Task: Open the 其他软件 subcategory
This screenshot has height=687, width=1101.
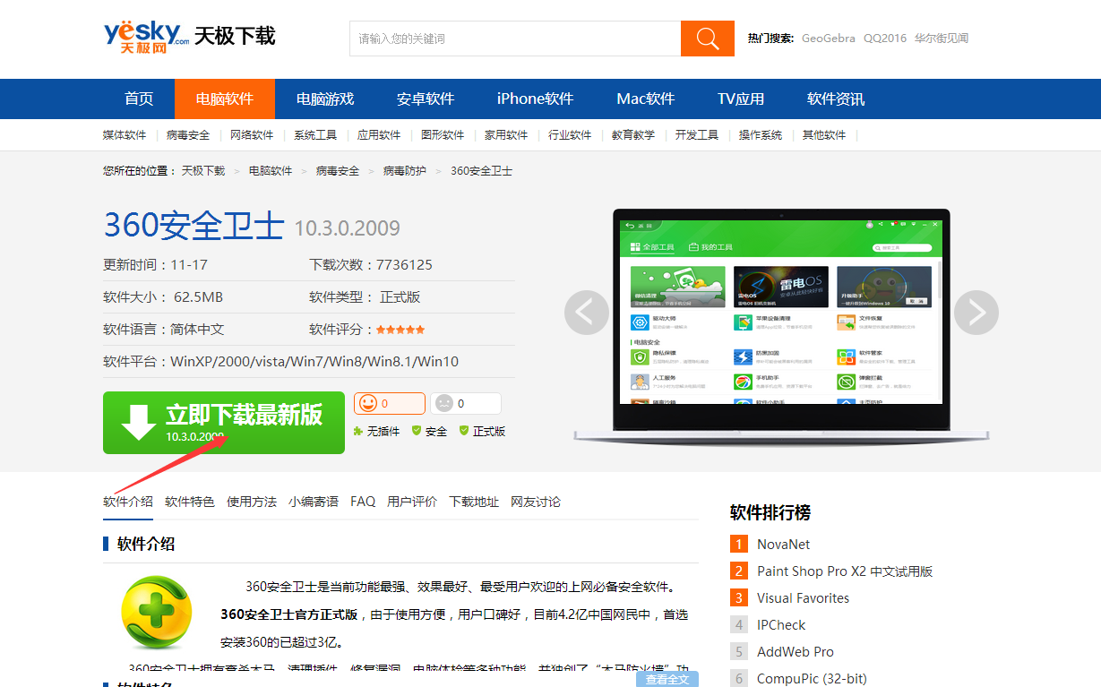Action: (x=824, y=135)
